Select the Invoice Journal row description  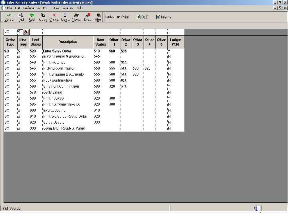[54, 110]
